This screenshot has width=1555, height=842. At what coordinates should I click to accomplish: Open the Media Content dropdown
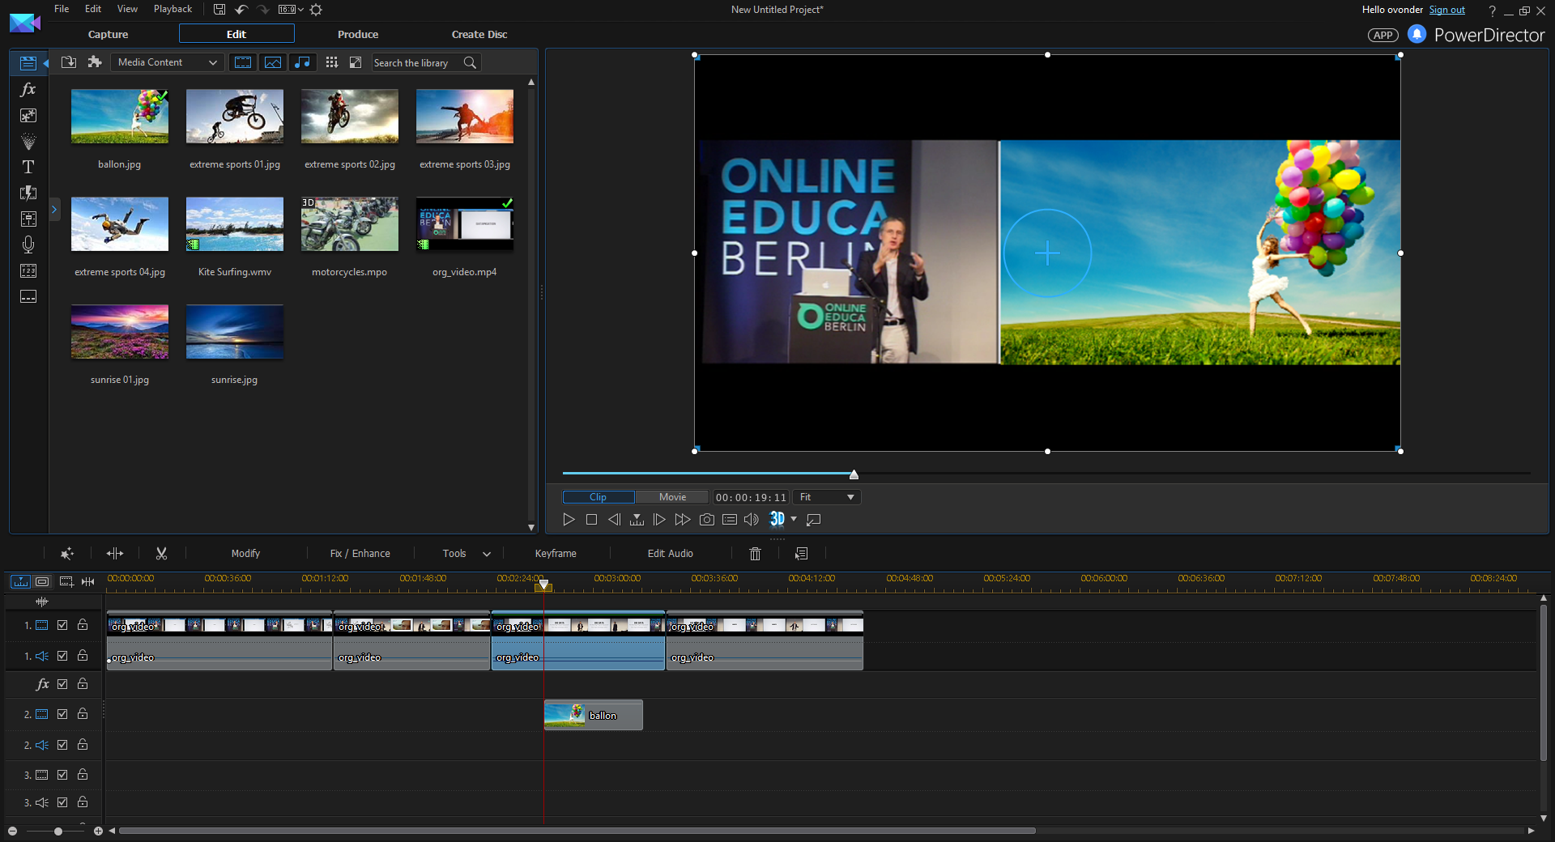click(x=167, y=62)
